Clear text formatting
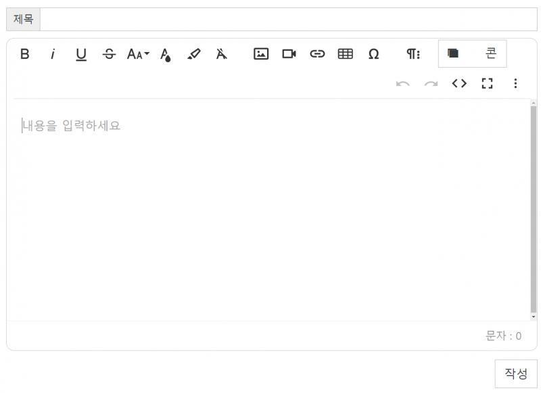The height and width of the screenshot is (393, 541). pos(222,54)
